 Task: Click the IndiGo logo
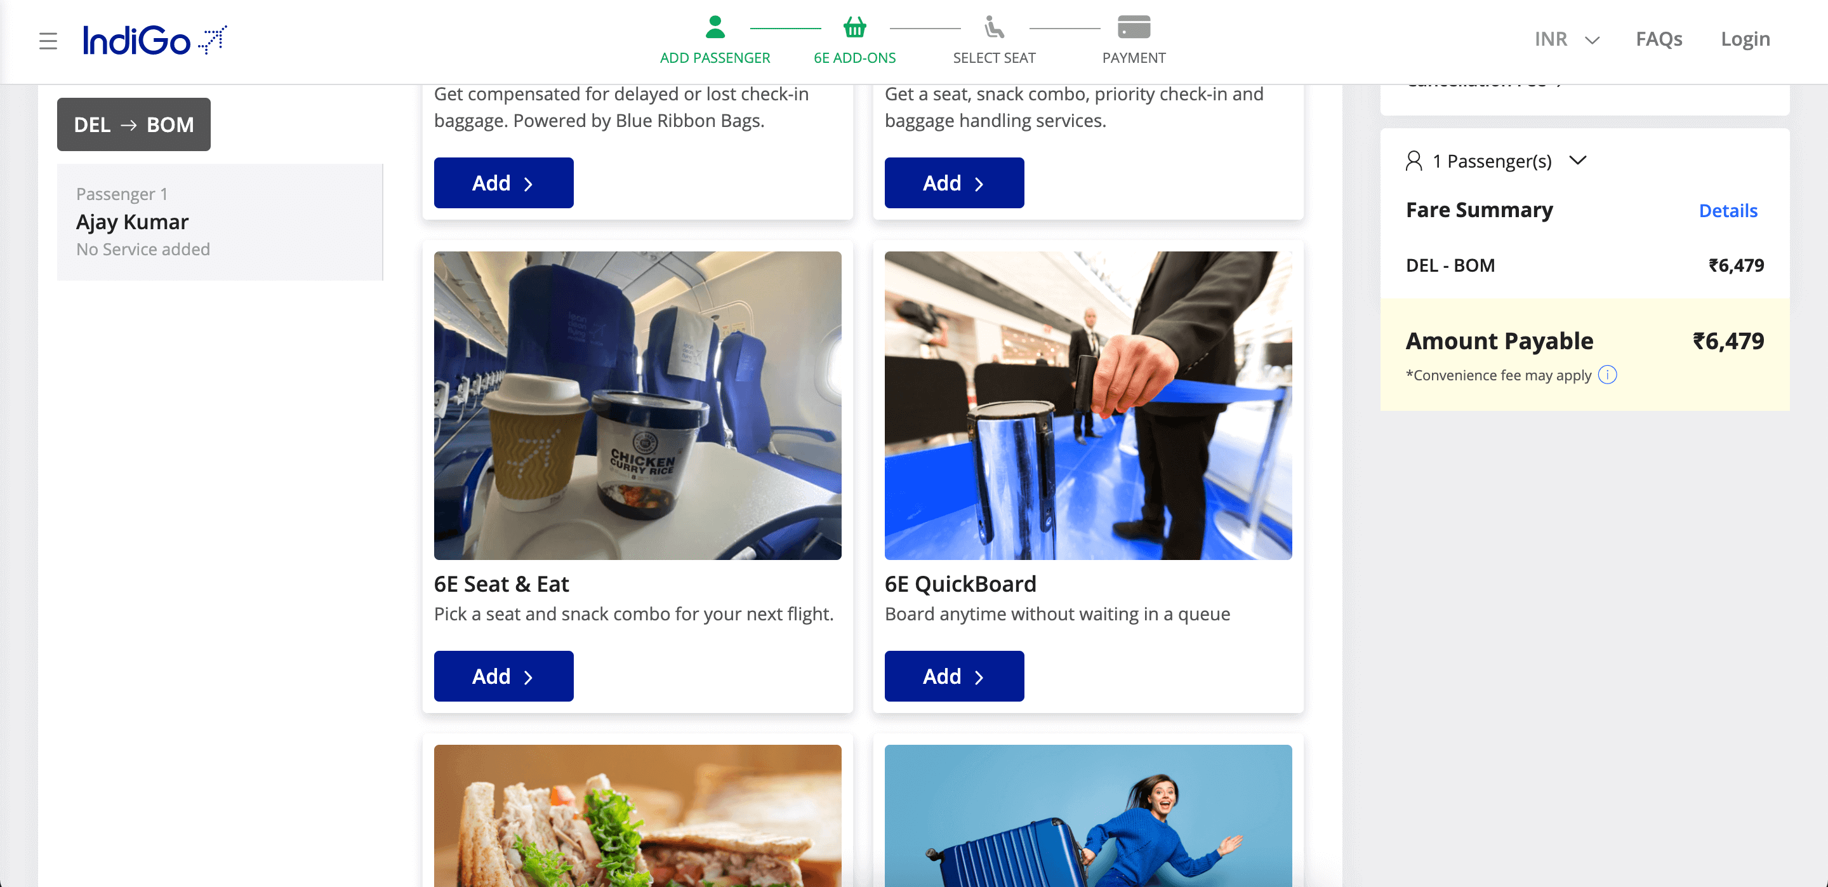point(155,40)
